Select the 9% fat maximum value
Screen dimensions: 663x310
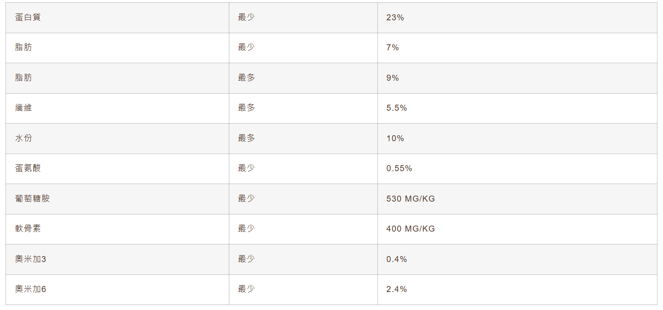pos(393,78)
